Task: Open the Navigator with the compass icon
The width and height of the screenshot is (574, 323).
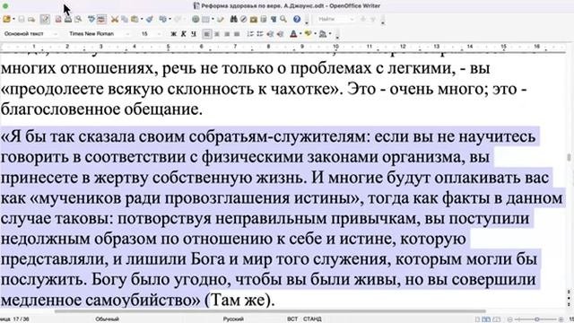Action: click(x=243, y=19)
